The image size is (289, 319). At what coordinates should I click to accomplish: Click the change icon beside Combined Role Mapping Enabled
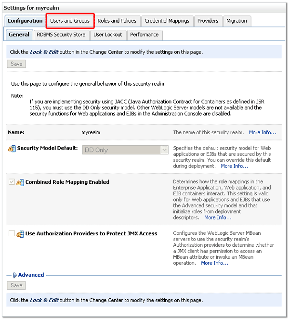(21, 183)
